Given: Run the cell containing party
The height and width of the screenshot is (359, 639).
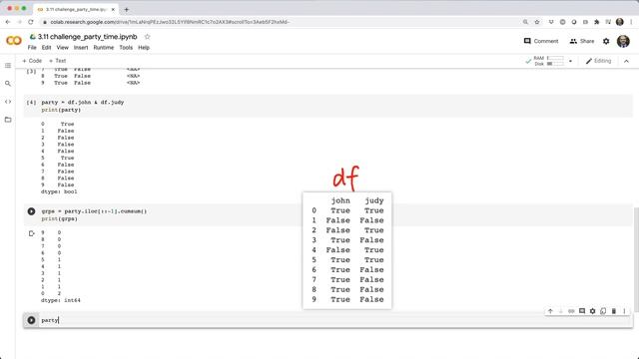Looking at the screenshot, I should click(x=31, y=320).
